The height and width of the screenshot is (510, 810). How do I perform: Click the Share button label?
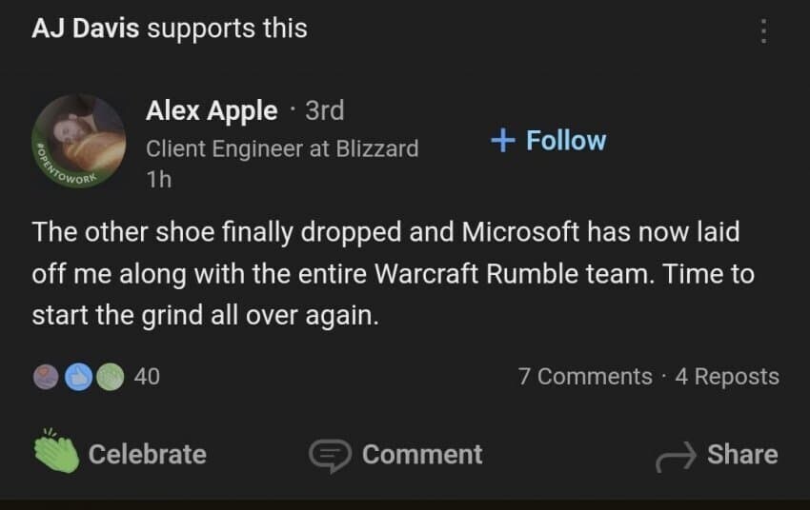point(742,454)
